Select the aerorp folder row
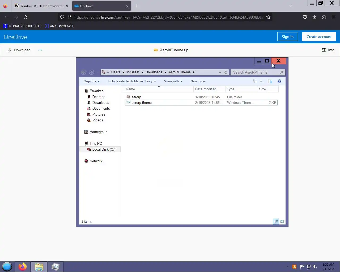 [201, 97]
